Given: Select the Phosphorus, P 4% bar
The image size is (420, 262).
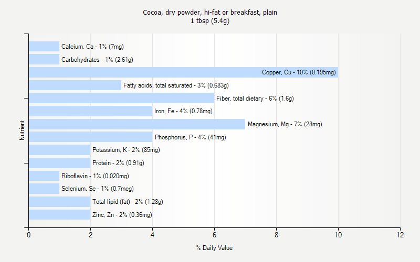Looking at the screenshot, I should [x=90, y=137].
